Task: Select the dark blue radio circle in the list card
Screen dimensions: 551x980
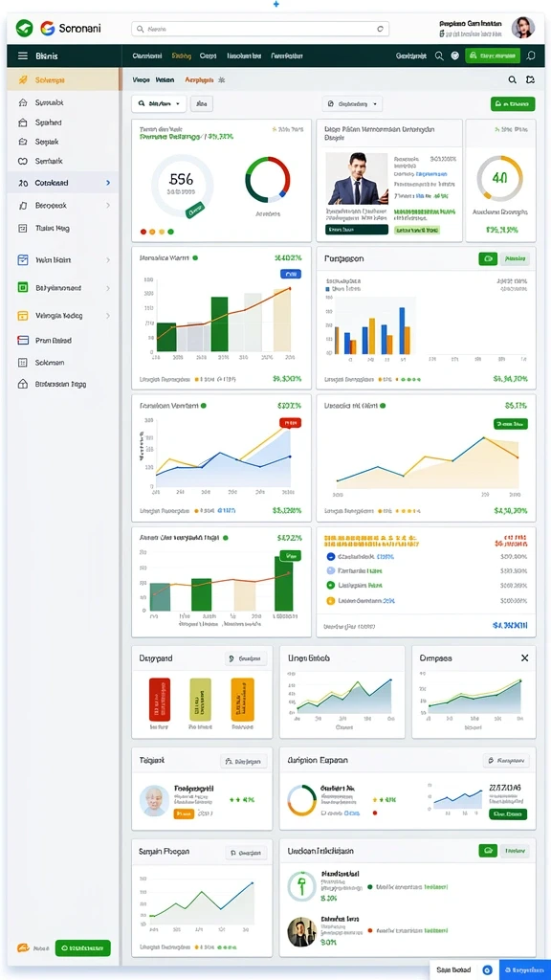Action: pyautogui.click(x=331, y=556)
